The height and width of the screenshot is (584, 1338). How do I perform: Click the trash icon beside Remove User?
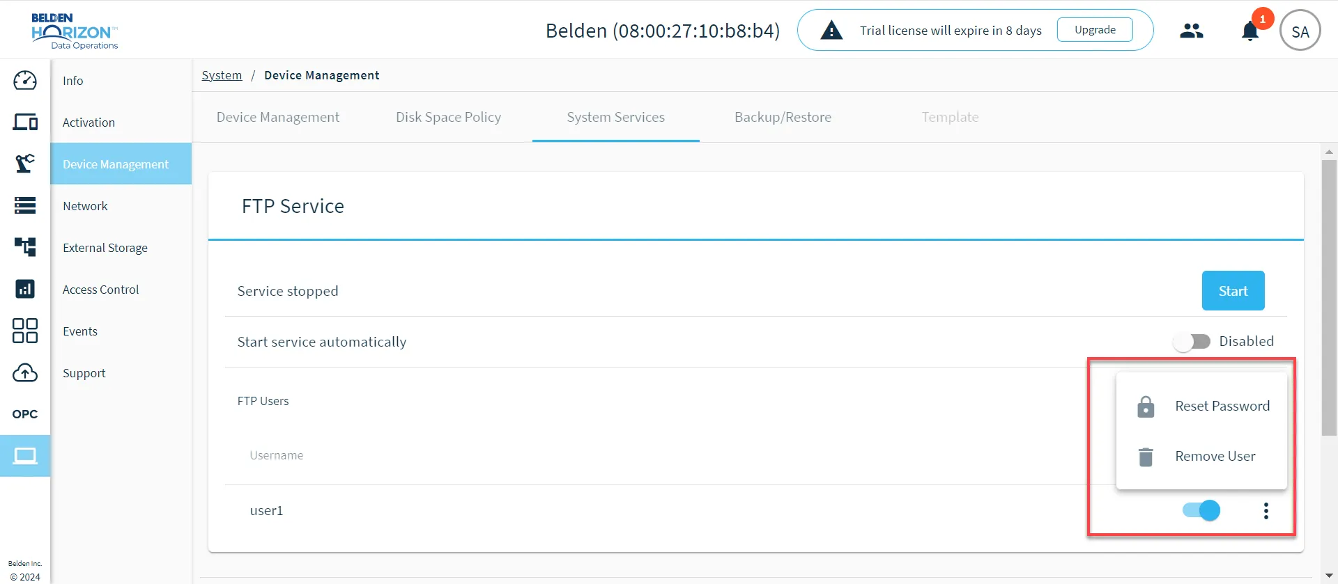click(x=1146, y=457)
